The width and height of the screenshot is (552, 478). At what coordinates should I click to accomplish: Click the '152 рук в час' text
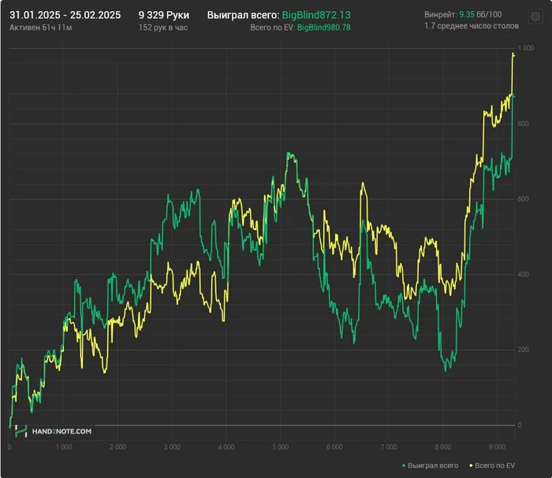[x=162, y=28]
